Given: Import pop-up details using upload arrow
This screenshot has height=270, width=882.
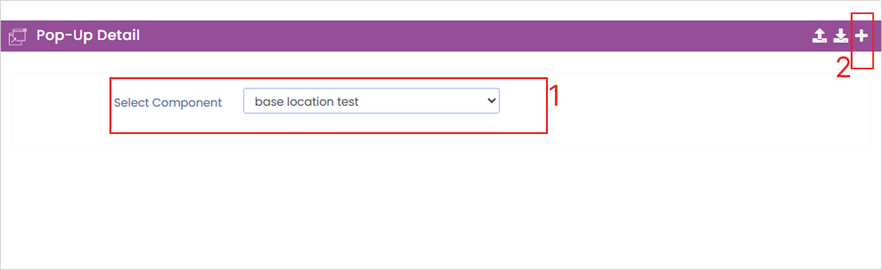Looking at the screenshot, I should 819,36.
